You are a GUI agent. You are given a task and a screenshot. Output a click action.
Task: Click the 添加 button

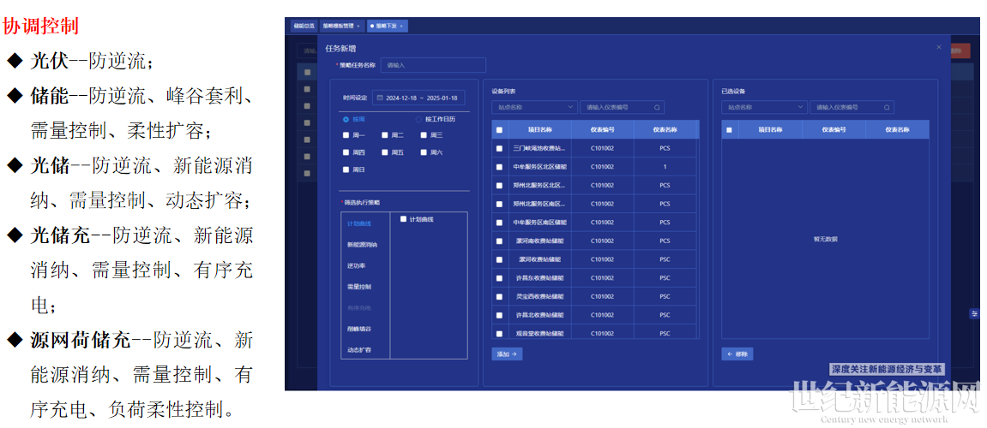point(507,354)
